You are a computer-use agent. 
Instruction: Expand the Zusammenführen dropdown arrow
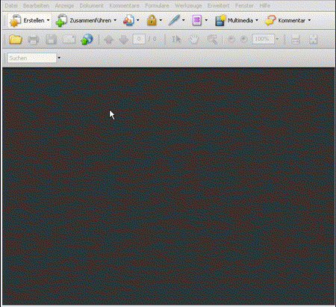click(x=115, y=20)
